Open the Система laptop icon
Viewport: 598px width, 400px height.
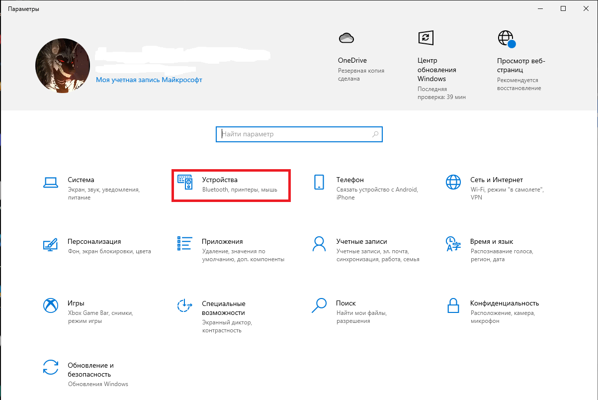[x=51, y=183]
